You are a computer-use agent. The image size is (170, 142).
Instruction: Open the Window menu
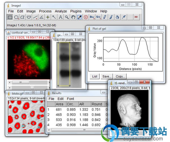91,11
